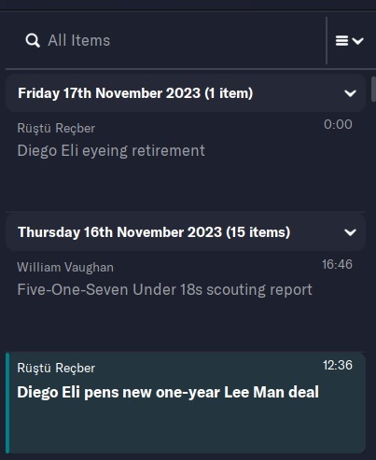
Task: Click the inbox list scrollbar thumb
Action: click(x=373, y=89)
